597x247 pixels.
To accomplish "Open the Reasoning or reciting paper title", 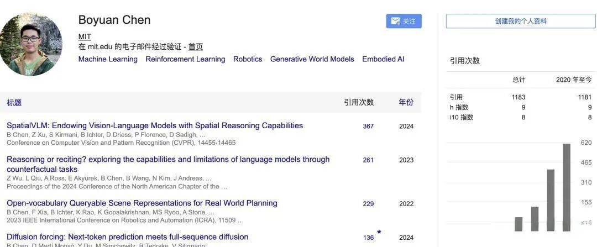I will click(168, 160).
